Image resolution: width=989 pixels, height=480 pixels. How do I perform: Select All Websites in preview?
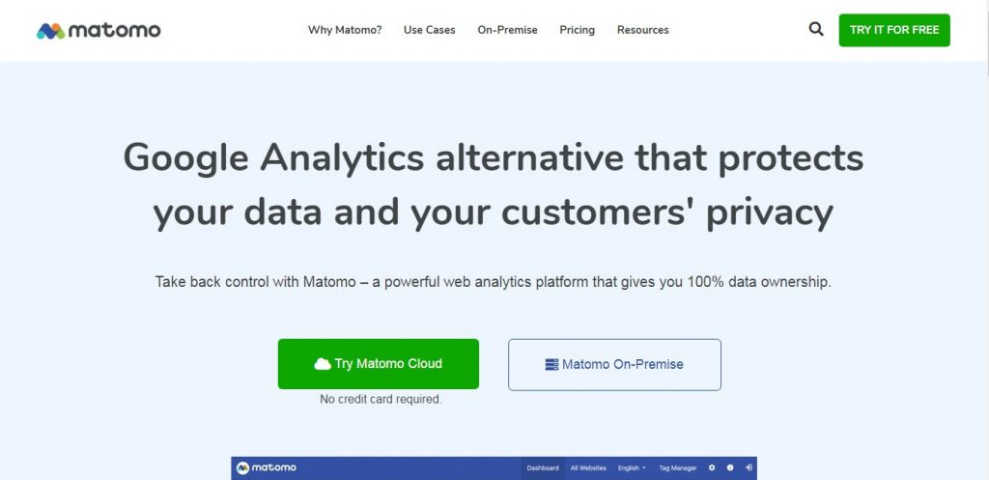(588, 468)
